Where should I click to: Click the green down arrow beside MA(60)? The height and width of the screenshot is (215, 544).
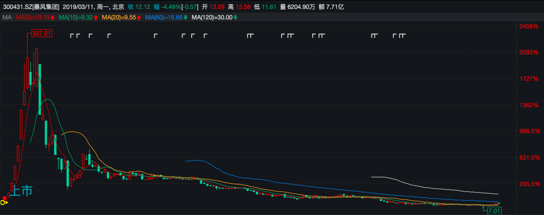186,17
